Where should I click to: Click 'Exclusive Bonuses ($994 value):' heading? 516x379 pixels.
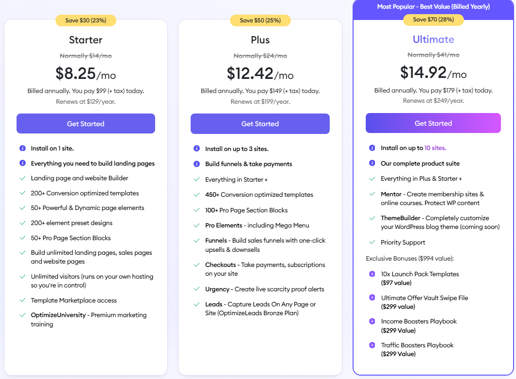click(409, 258)
